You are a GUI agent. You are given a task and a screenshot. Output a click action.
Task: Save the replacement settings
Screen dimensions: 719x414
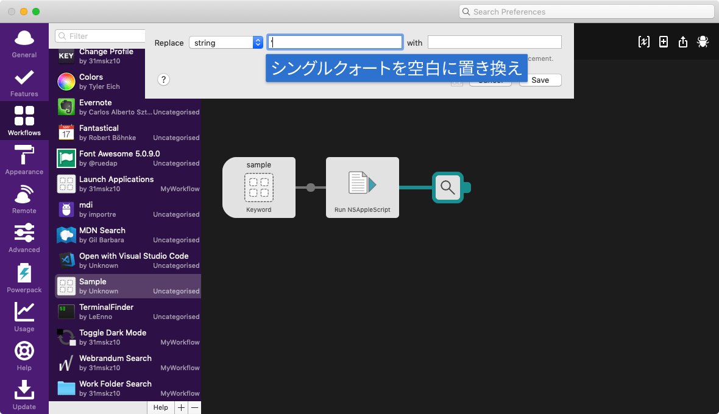pos(540,80)
